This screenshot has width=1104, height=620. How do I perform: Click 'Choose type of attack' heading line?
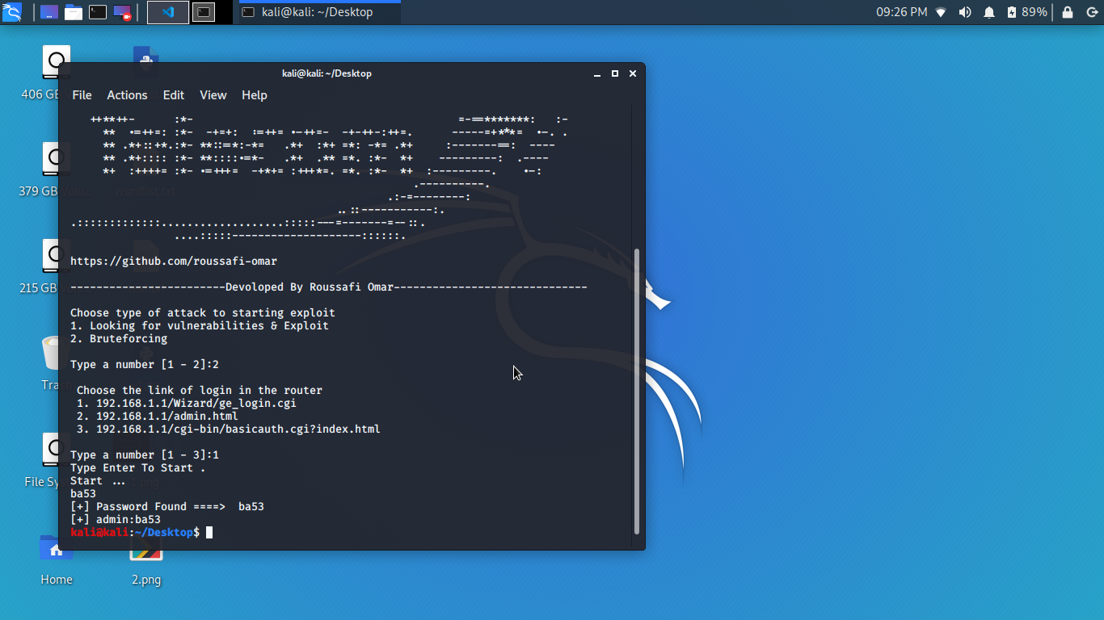coord(203,313)
